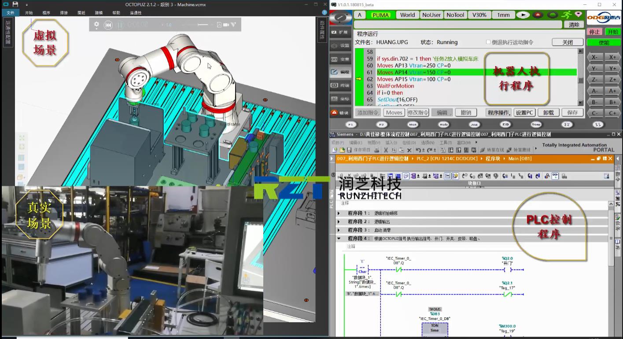Screen dimensions: 623x339
Task: Expand 程序段 1 network in TIA Portal
Action: (x=339, y=213)
